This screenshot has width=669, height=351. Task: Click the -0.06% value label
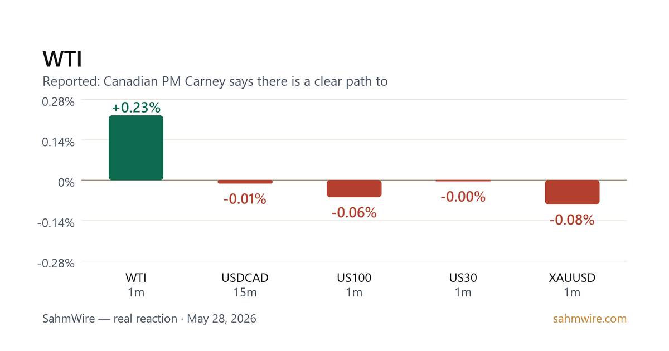(354, 213)
